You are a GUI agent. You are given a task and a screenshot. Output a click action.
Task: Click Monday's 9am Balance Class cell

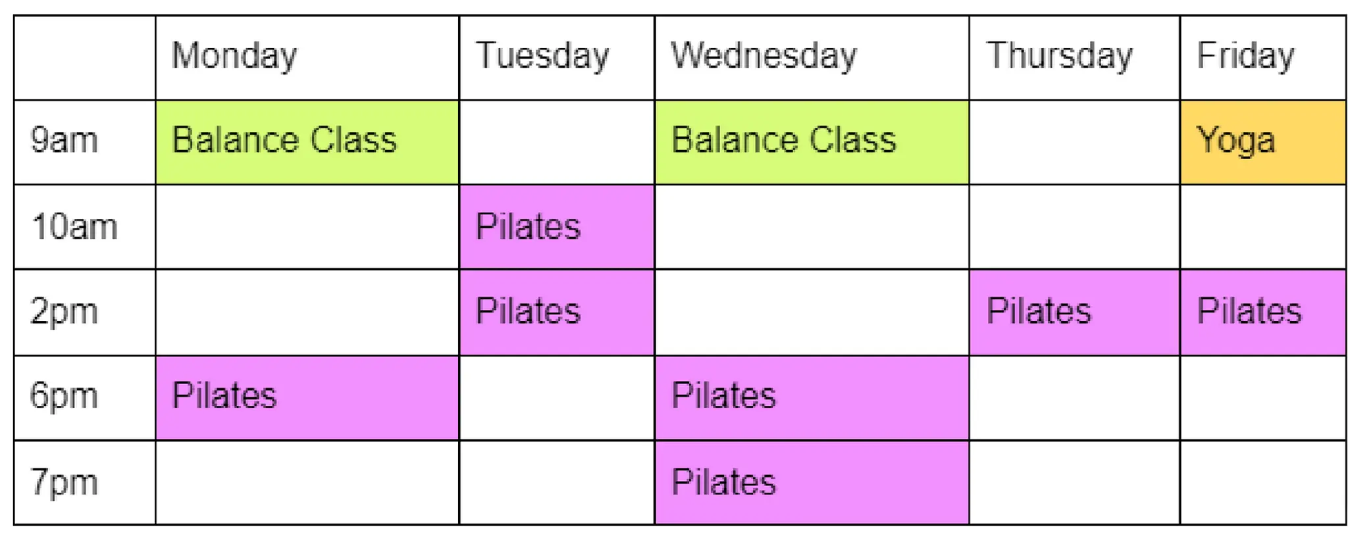(307, 142)
